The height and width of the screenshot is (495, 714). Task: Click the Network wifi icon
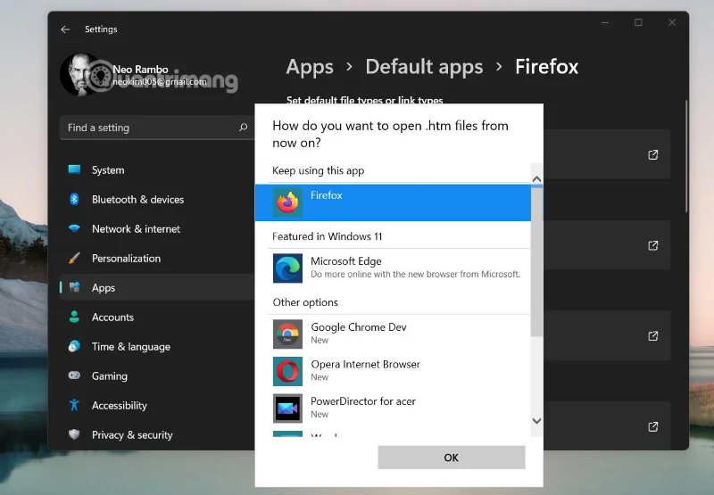click(74, 228)
